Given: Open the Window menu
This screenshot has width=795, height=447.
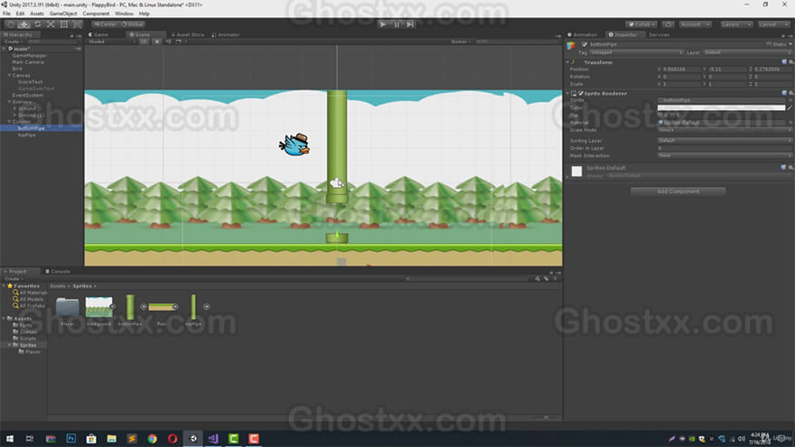Looking at the screenshot, I should point(124,14).
